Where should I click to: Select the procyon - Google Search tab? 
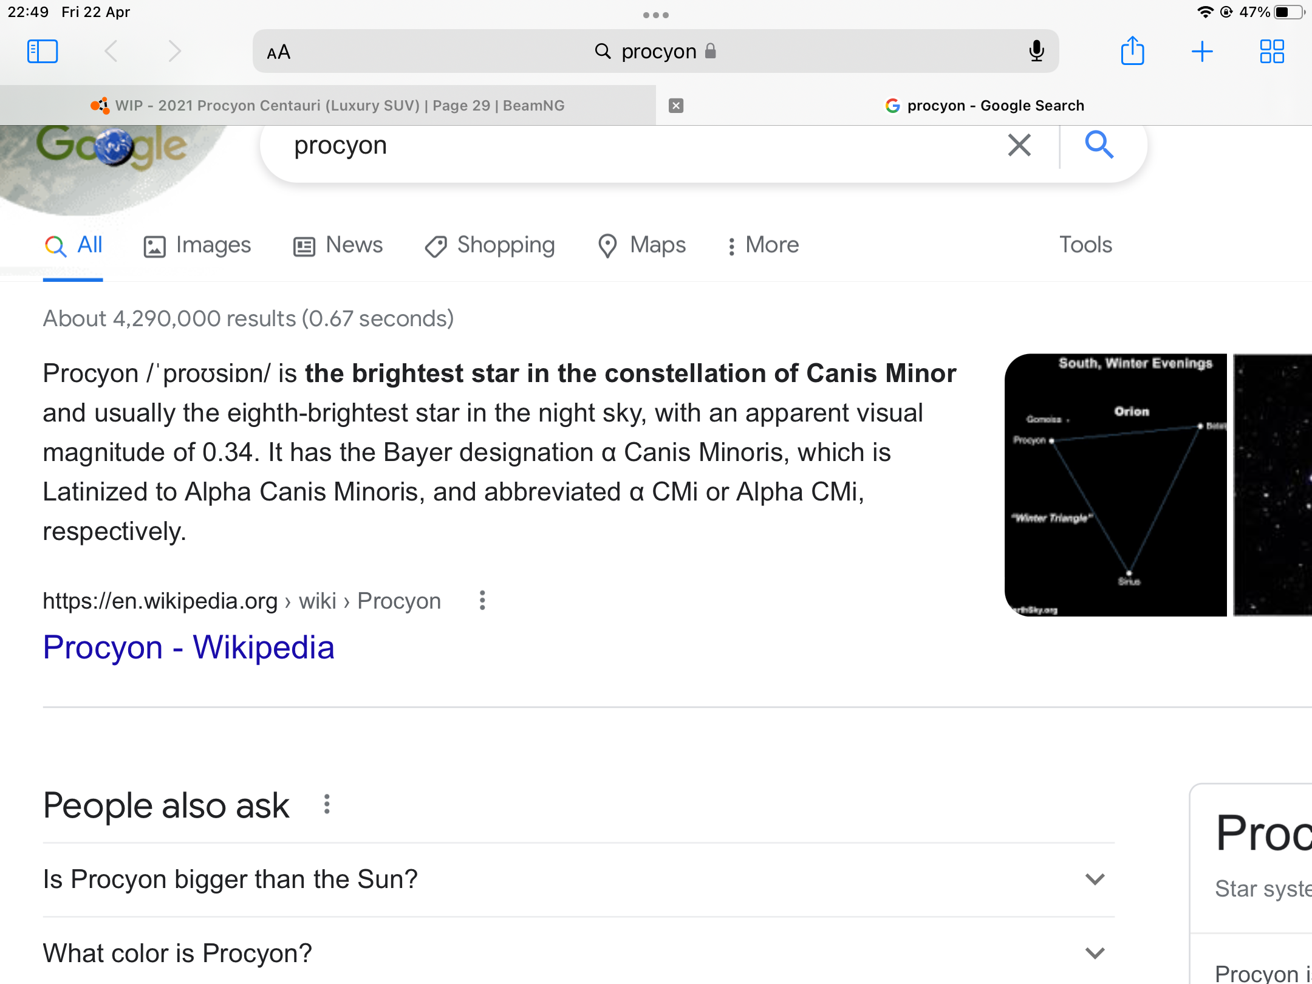[x=984, y=106]
